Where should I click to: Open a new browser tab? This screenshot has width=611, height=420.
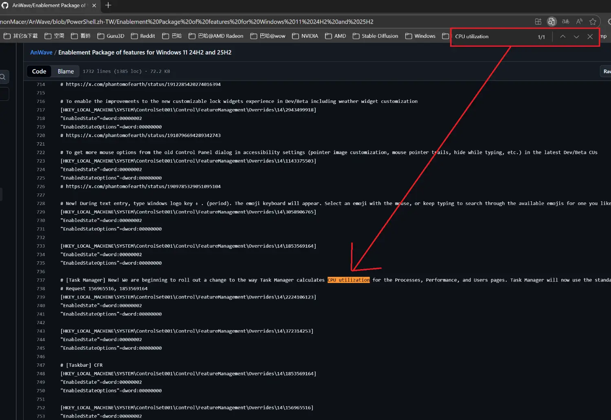coord(108,5)
